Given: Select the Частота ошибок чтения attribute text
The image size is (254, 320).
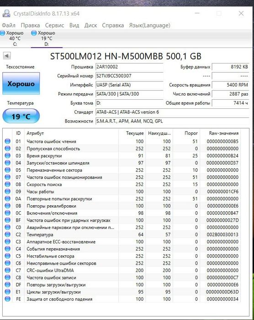Looking at the screenshot, I should pos(52,141).
